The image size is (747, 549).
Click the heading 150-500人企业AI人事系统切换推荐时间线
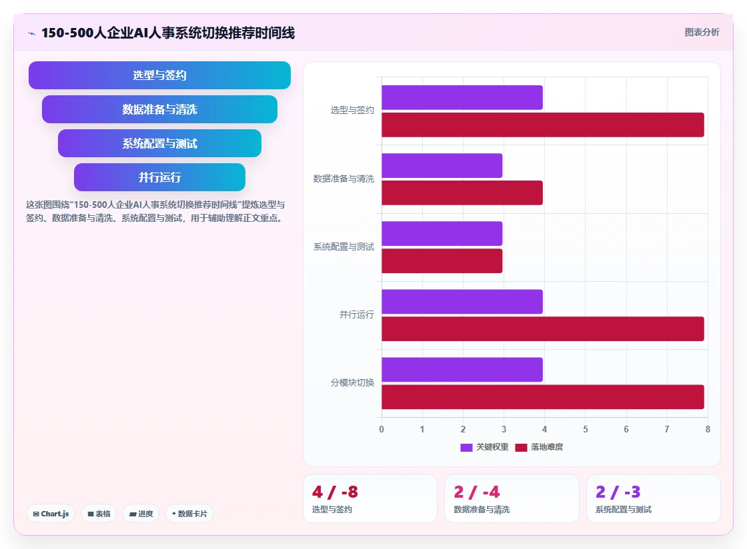[168, 33]
